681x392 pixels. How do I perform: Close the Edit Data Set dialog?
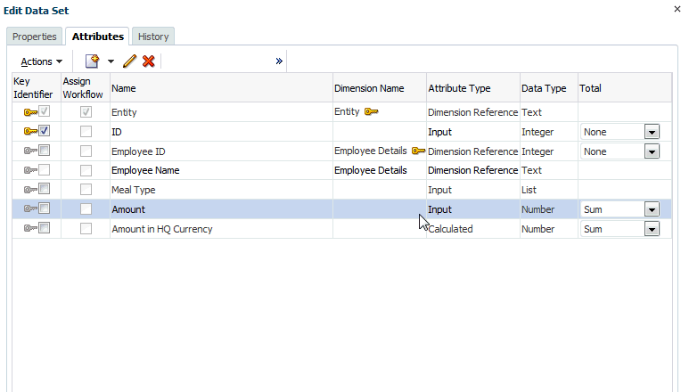[677, 9]
